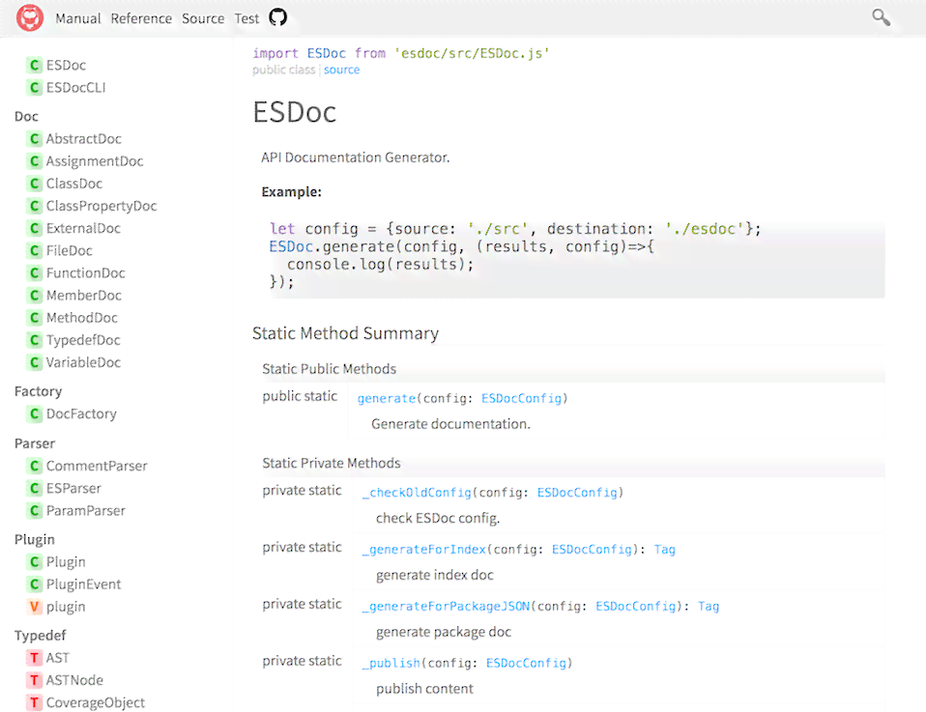
Task: Click the class icon beside CommentParser
Action: tap(34, 466)
